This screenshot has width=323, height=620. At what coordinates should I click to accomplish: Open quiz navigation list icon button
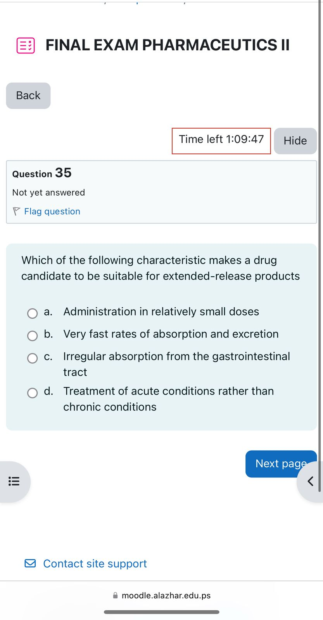14,481
